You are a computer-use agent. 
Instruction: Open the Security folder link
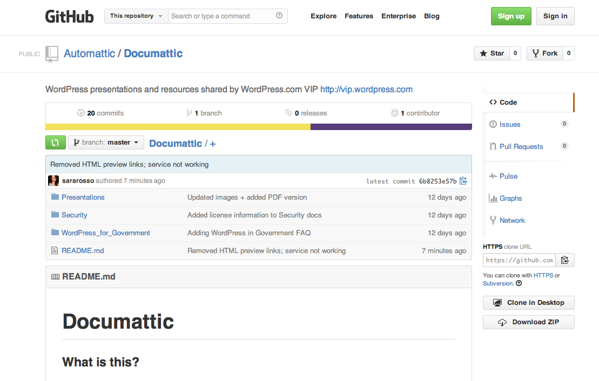[x=75, y=215]
